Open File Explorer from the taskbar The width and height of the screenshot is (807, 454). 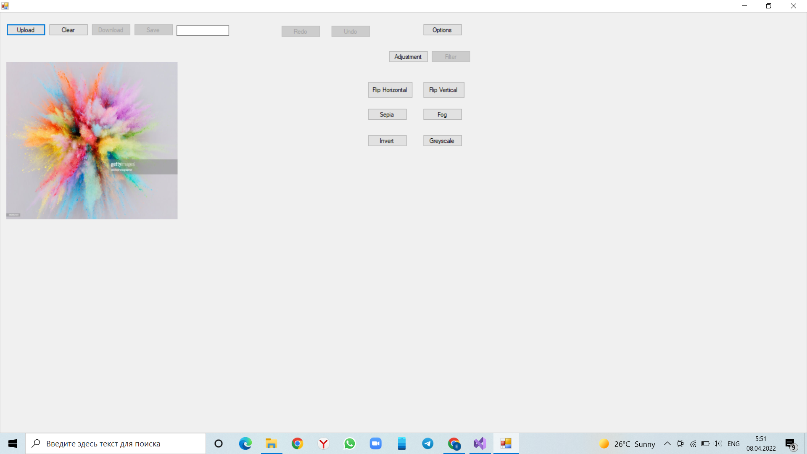coord(271,443)
